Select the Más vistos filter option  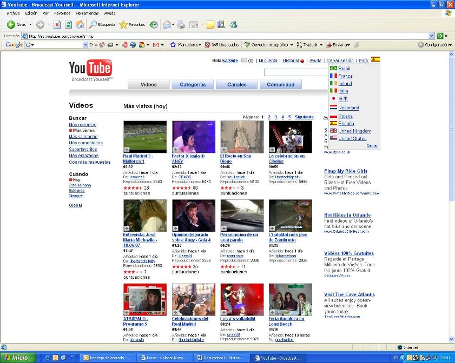click(x=84, y=130)
